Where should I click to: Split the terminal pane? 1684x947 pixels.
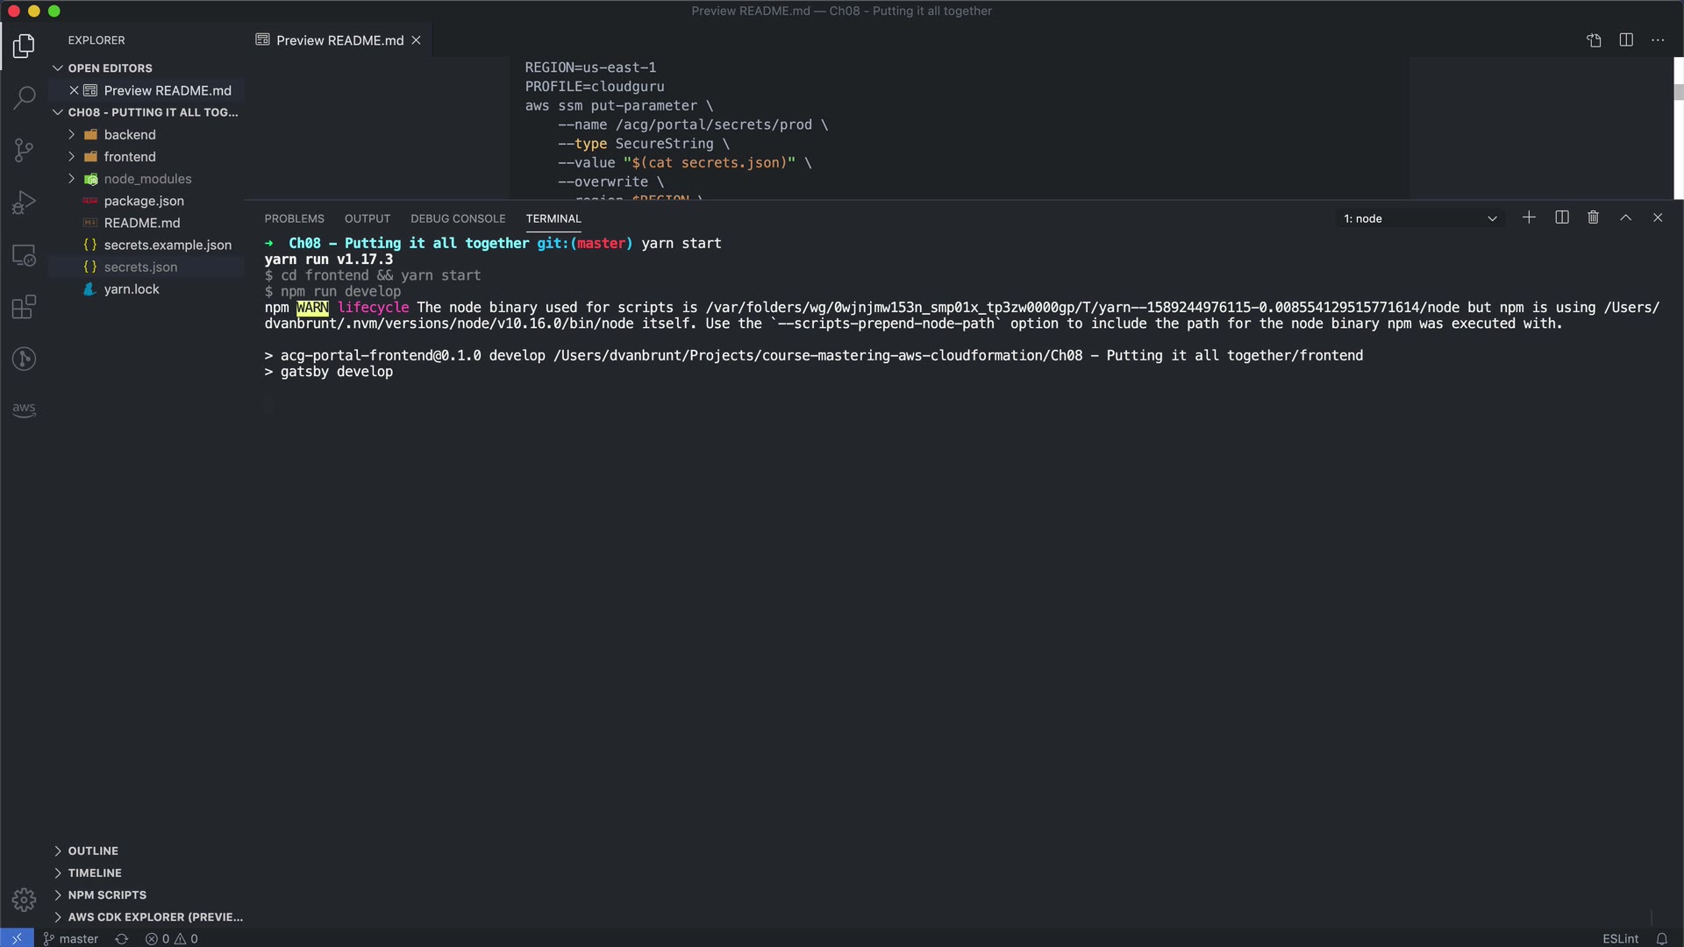coord(1561,217)
